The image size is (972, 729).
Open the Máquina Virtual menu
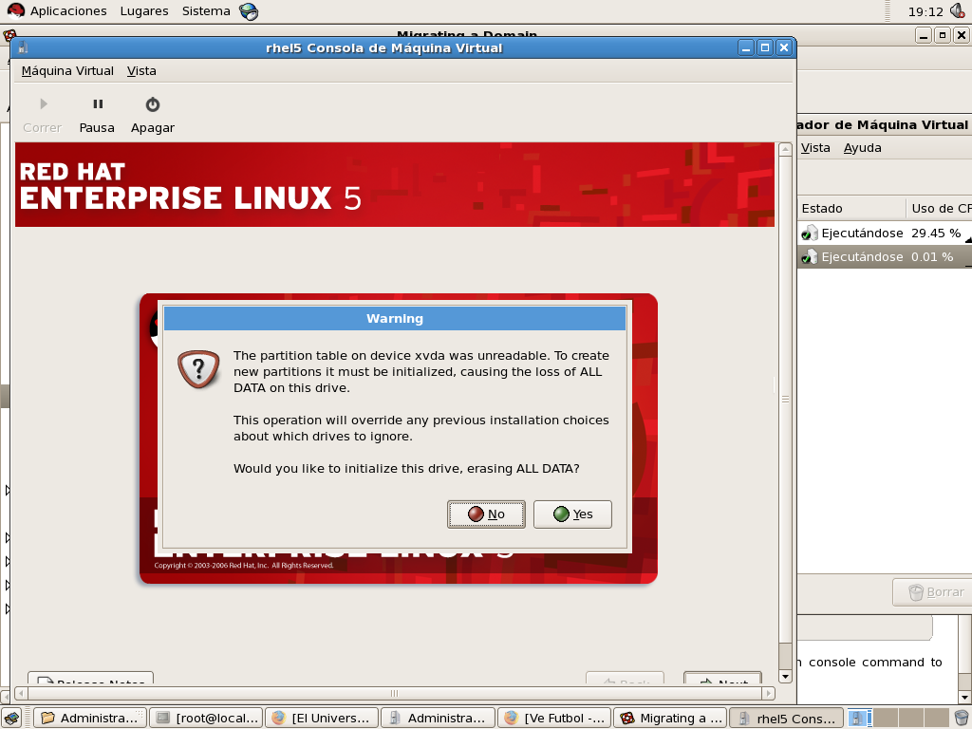coord(67,71)
